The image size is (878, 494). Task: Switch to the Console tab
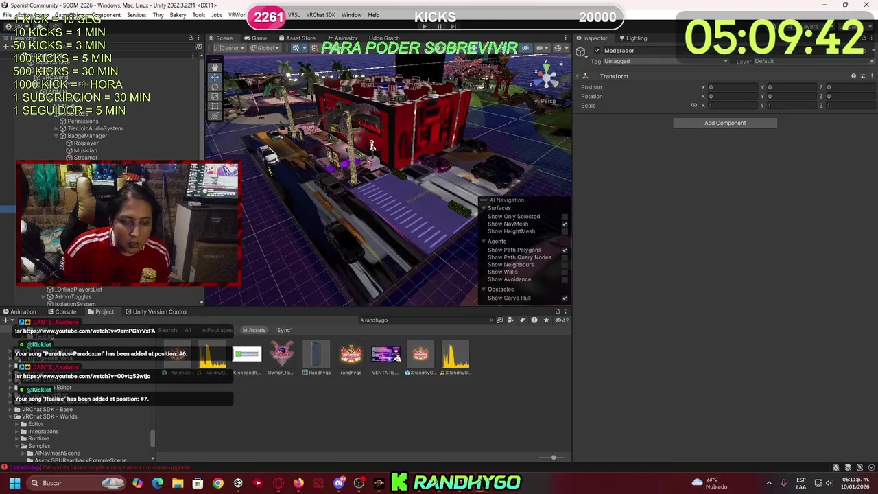[61, 312]
